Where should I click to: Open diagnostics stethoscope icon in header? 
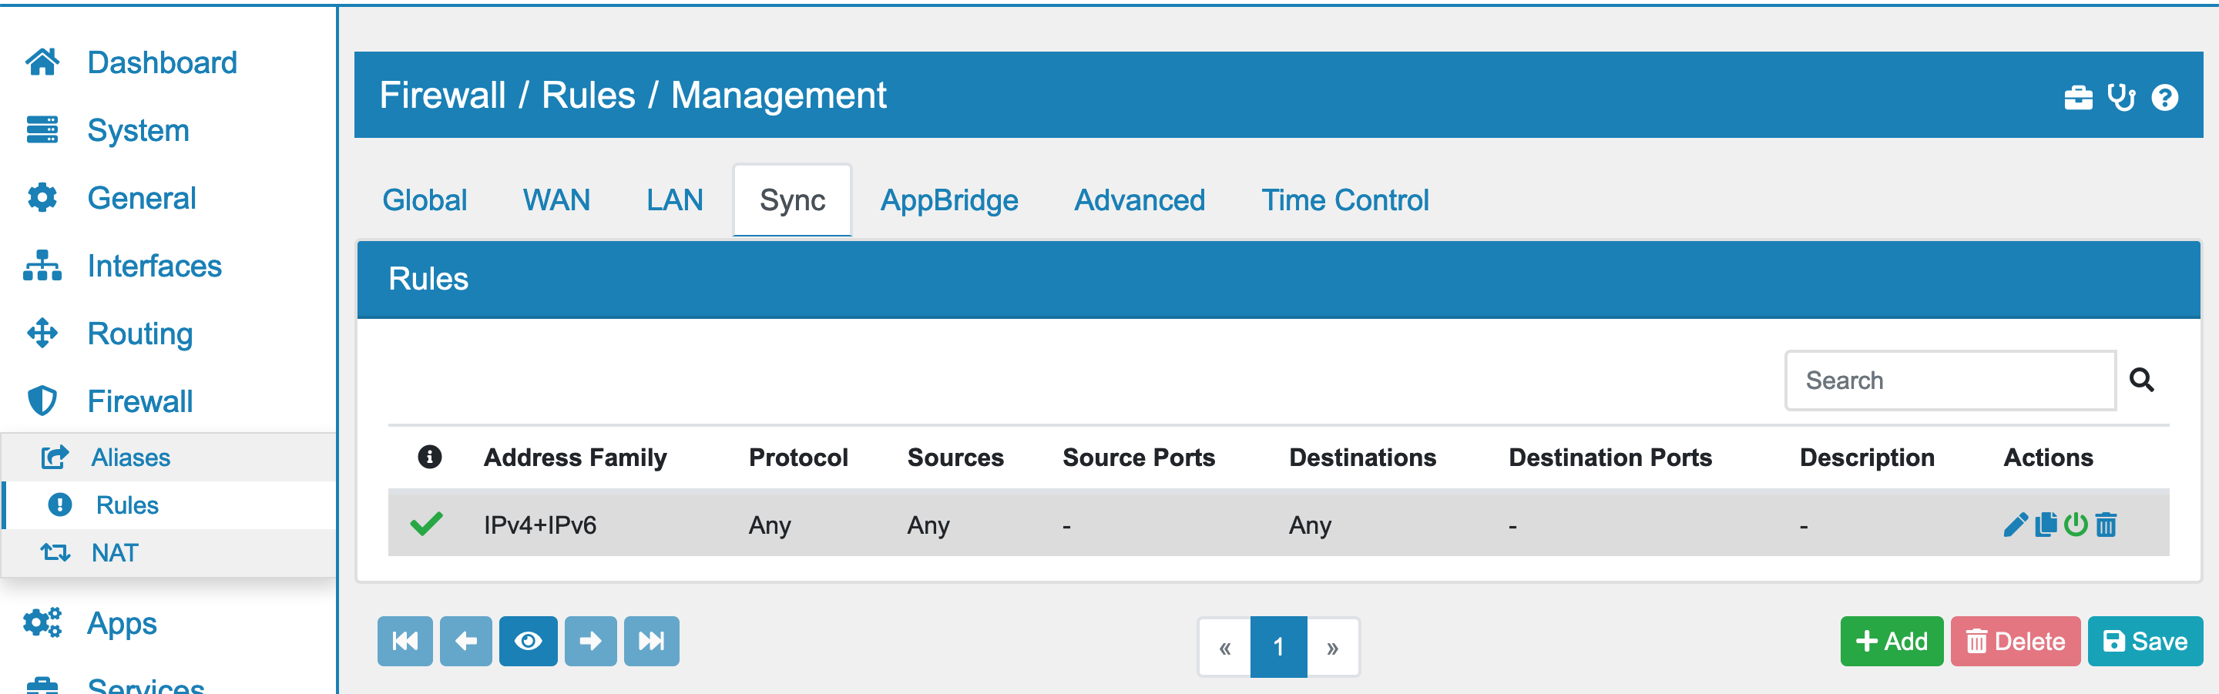pos(2121,98)
